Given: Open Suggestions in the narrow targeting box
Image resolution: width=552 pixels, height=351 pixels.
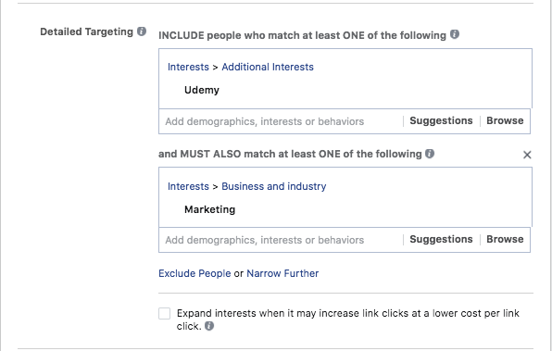Looking at the screenshot, I should (441, 239).
